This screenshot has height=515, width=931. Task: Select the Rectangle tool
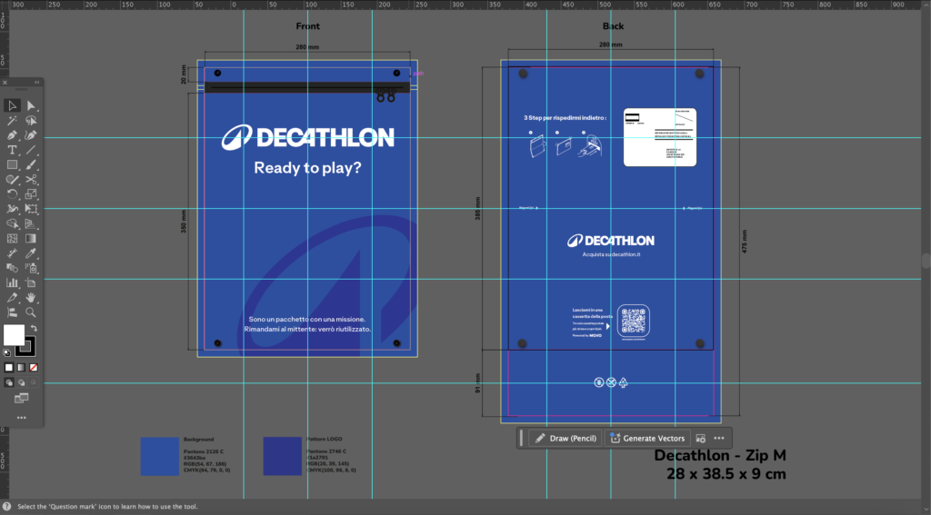pos(12,164)
